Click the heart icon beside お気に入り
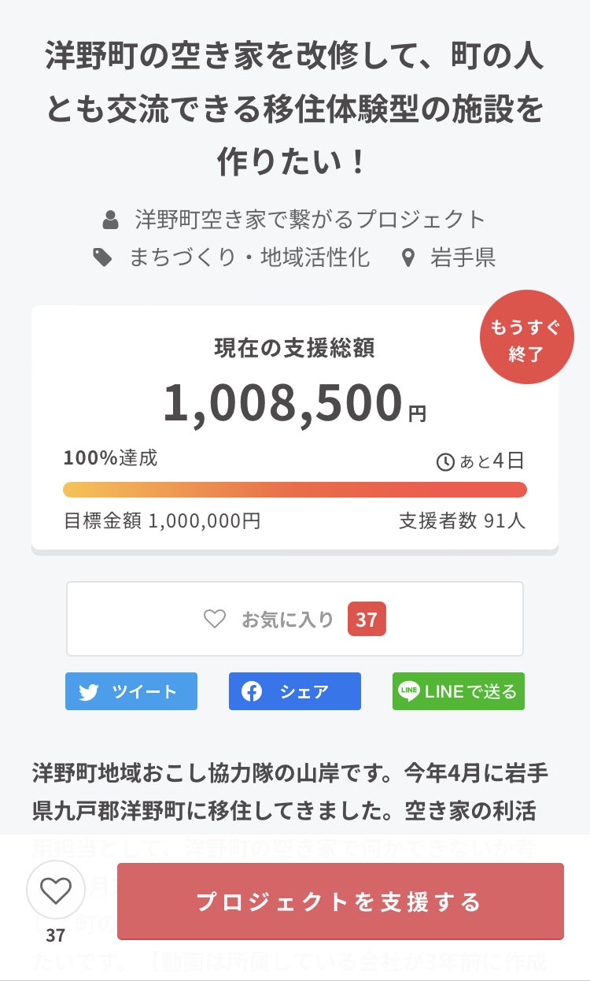590x981 pixels. pos(215,619)
